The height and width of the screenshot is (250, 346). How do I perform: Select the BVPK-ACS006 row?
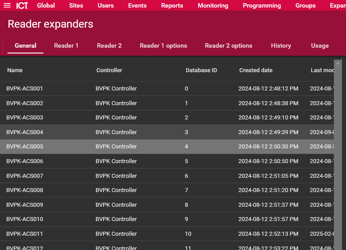click(167, 161)
